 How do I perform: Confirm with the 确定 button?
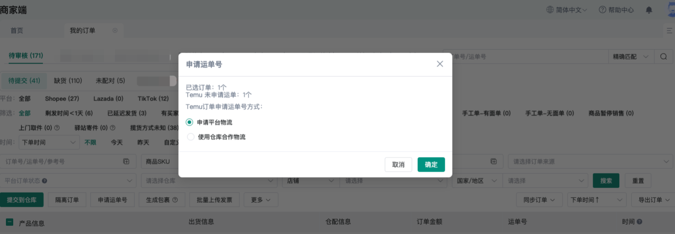point(431,165)
